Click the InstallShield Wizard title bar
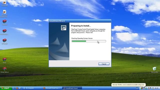Viewport: 160px width, 90px height. coord(80,21)
